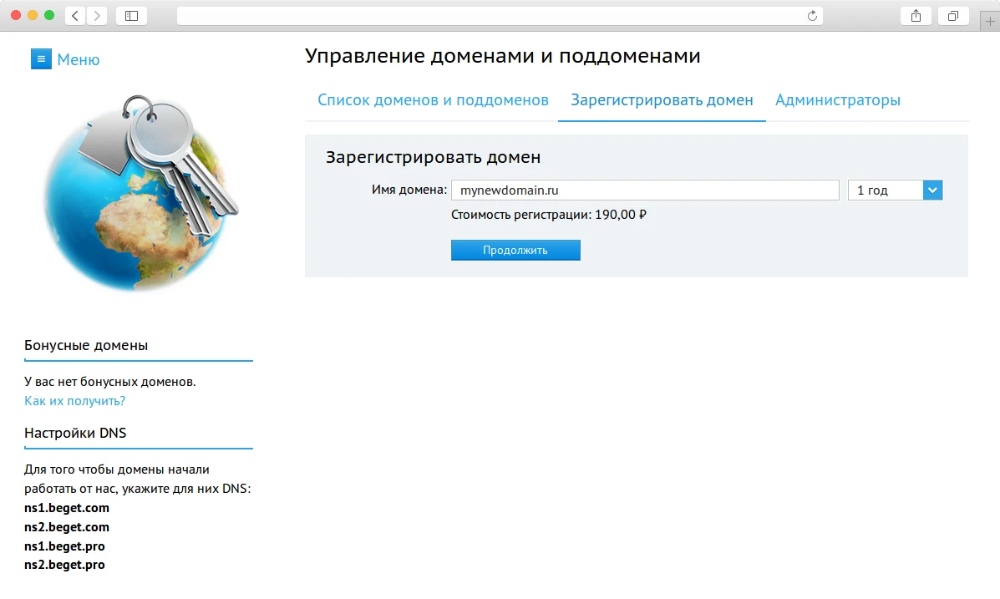
Task: Switch to the Список доменов и поддоменов tab
Action: click(433, 99)
